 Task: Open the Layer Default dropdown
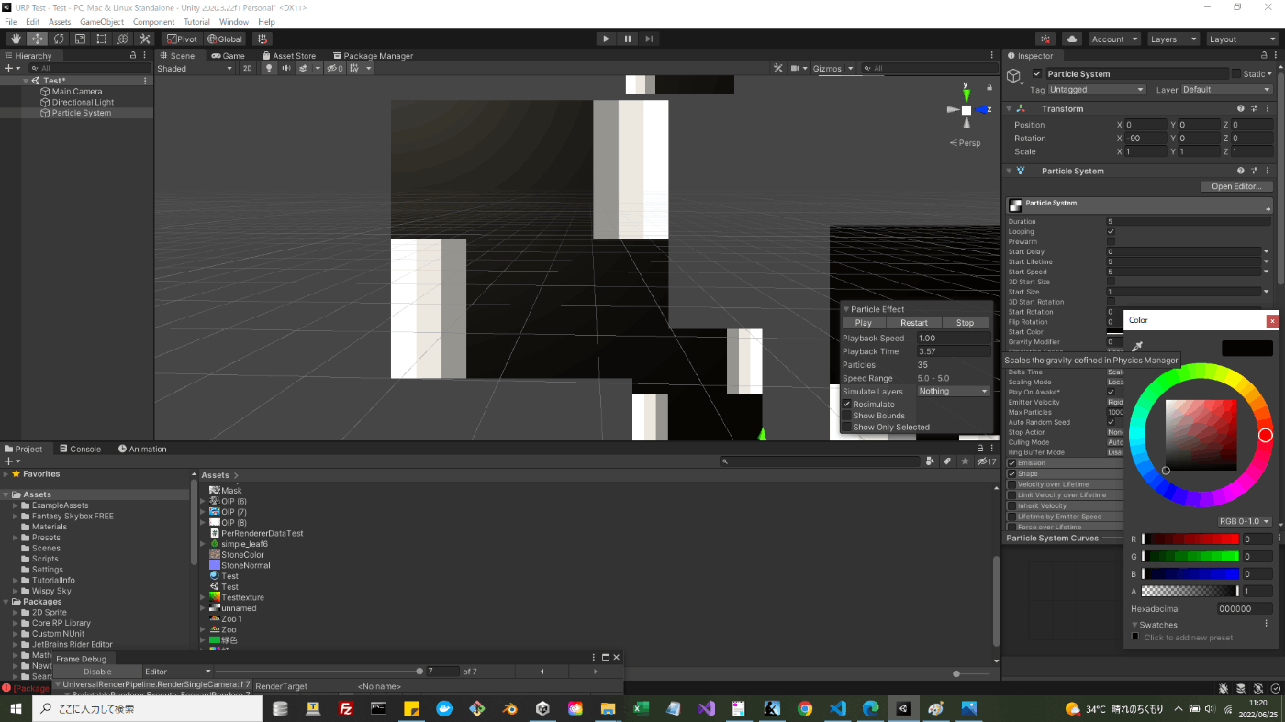(1226, 90)
